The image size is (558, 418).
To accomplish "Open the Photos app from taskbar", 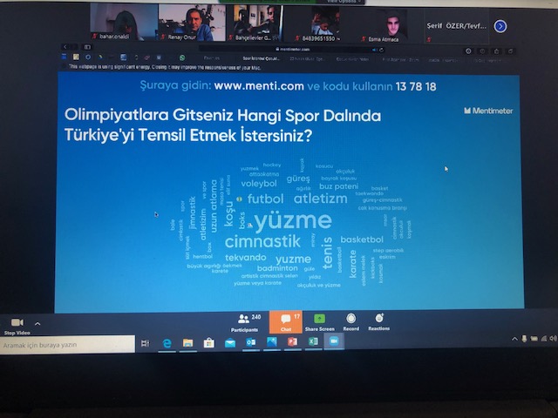I will (x=271, y=342).
